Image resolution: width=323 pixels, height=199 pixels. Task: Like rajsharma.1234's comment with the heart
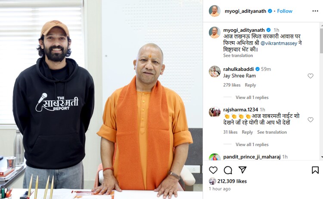pyautogui.click(x=311, y=119)
